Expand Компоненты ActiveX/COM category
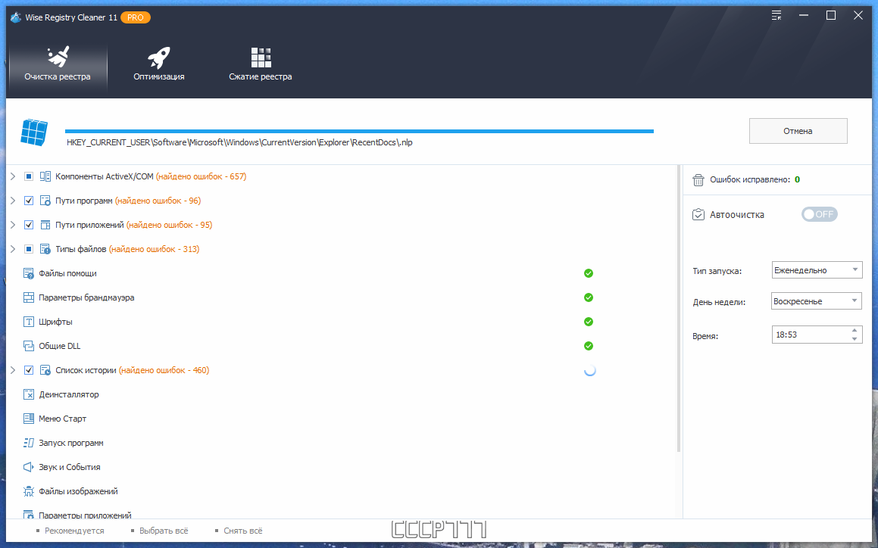Image resolution: width=878 pixels, height=548 pixels. tap(13, 176)
